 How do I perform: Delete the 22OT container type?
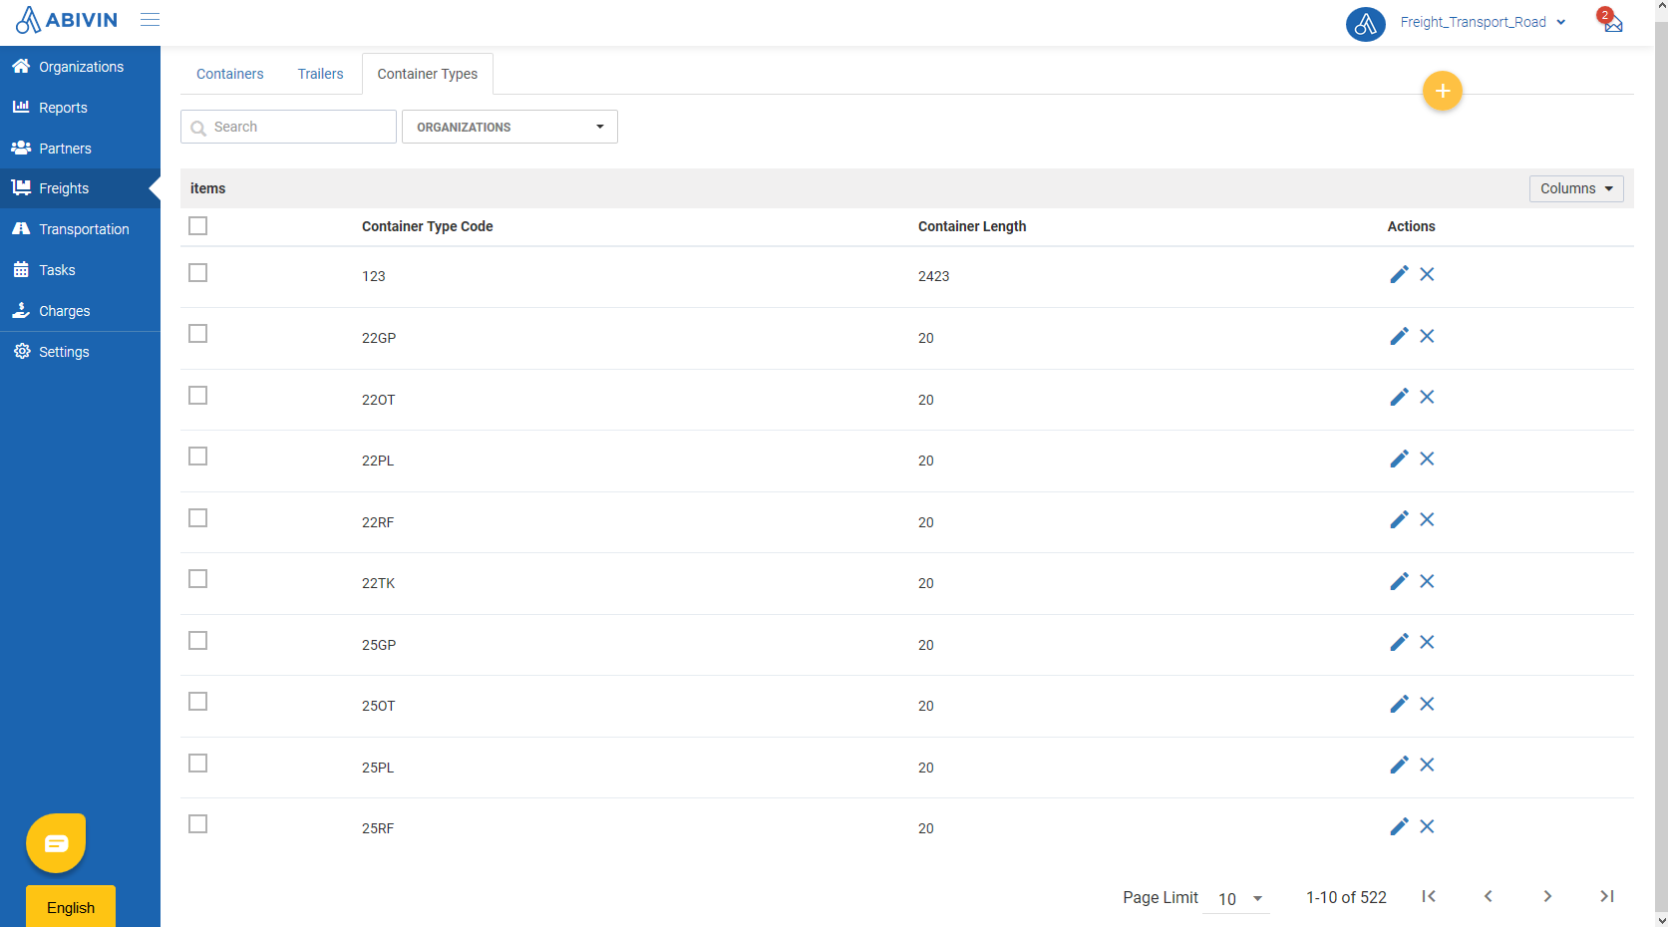click(x=1427, y=397)
